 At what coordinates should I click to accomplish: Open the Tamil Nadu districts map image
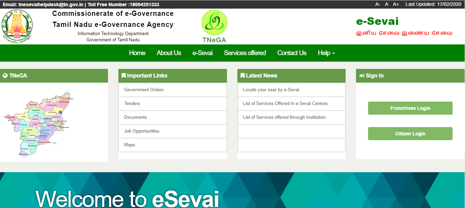point(39,122)
